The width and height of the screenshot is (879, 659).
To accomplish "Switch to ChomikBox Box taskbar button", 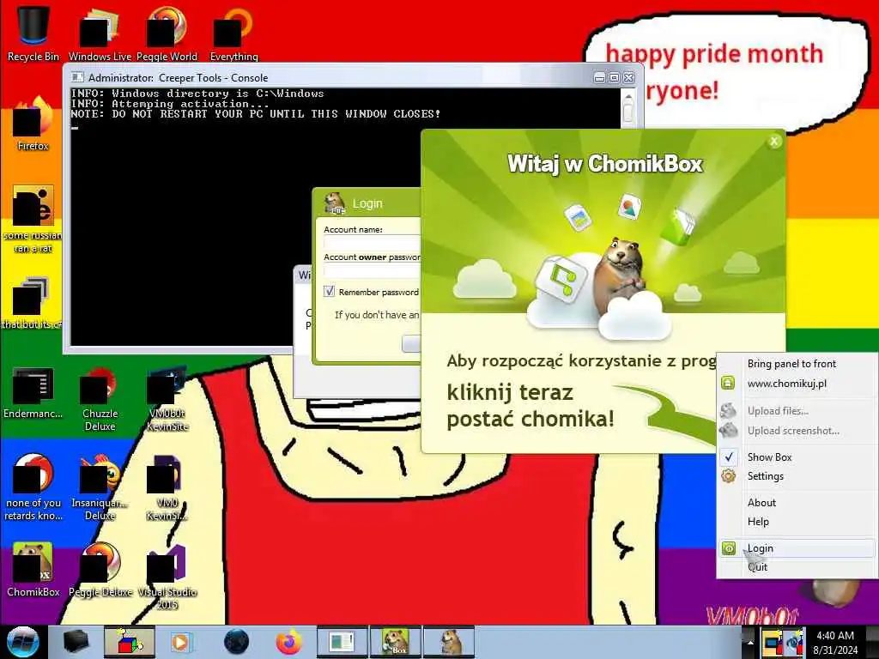I will pyautogui.click(x=395, y=642).
